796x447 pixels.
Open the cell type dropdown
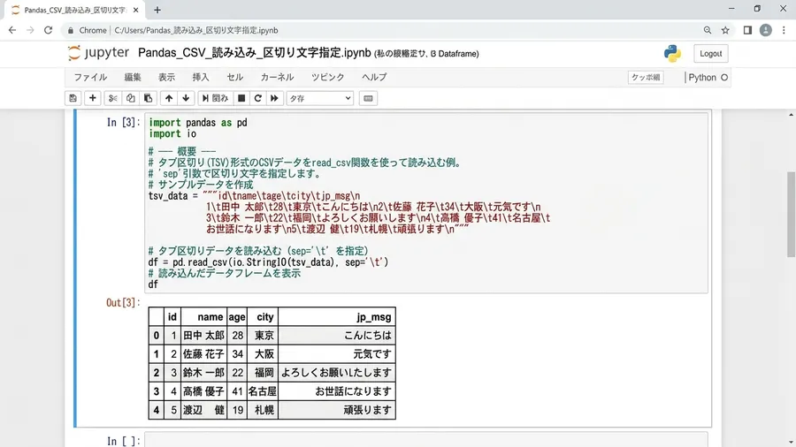click(320, 98)
